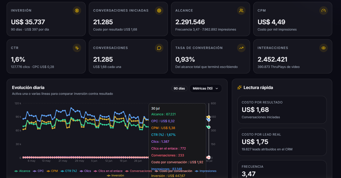The width and height of the screenshot is (341, 178).
Task: Toggle the CTR (%) line in the legend
Action: point(68,171)
